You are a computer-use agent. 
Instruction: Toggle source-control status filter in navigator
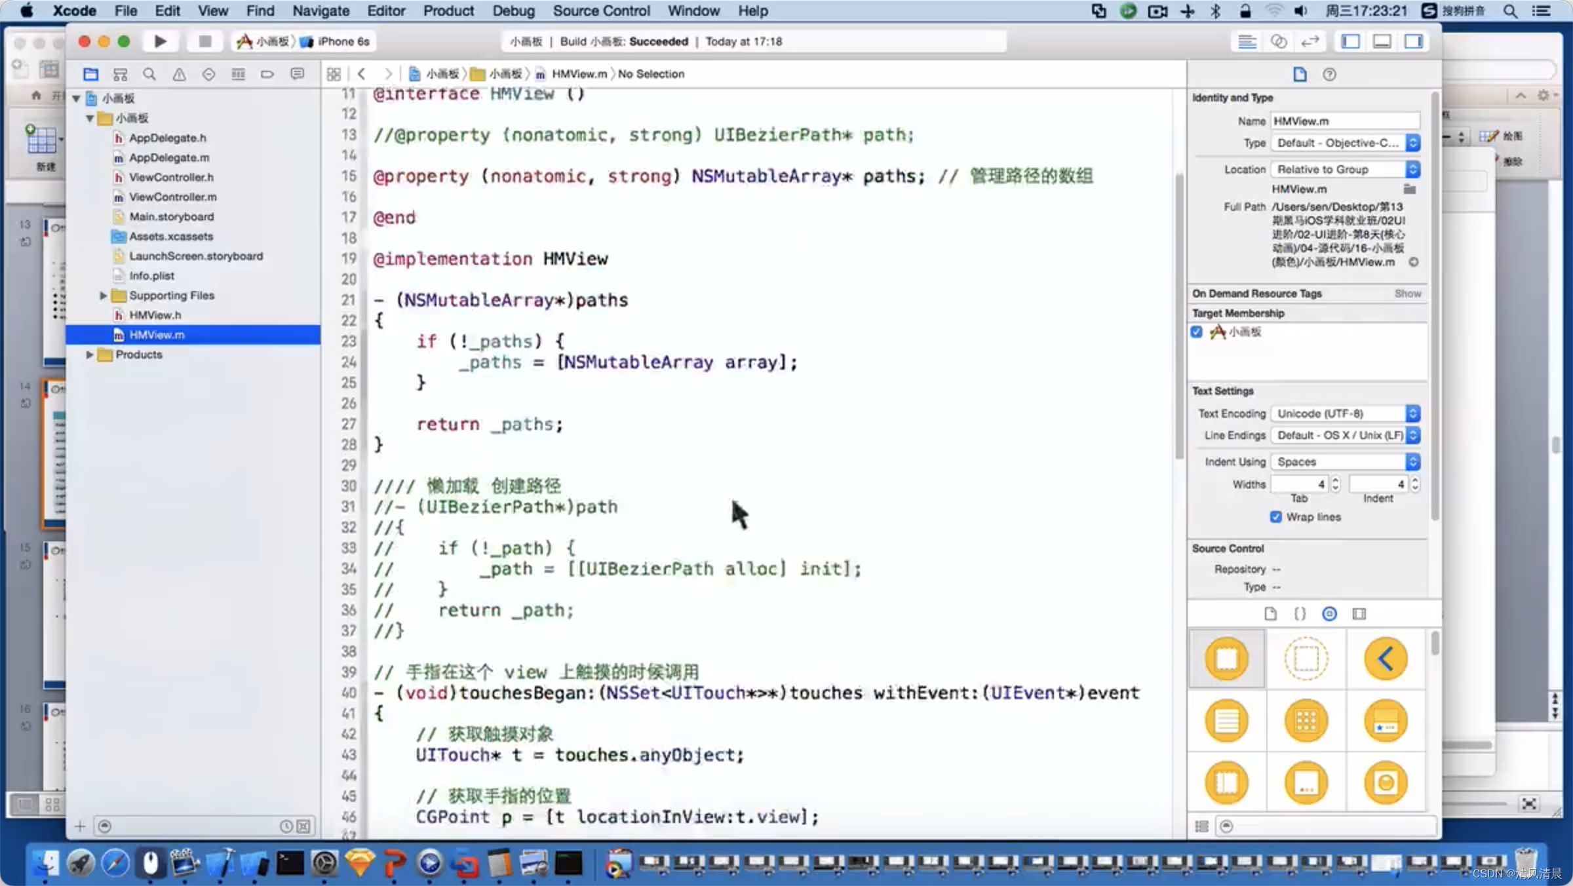pos(303,826)
